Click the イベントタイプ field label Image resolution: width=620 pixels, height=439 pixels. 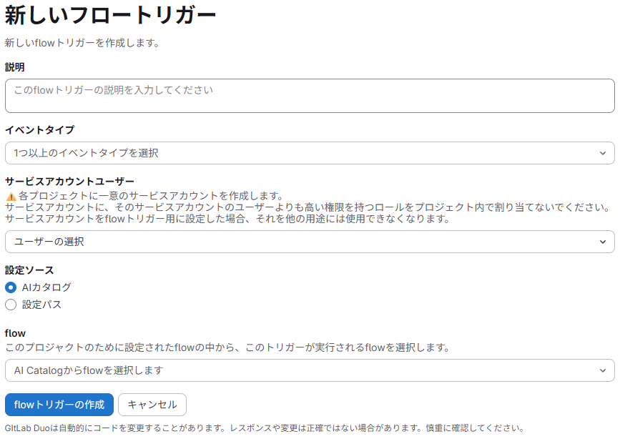(39, 130)
